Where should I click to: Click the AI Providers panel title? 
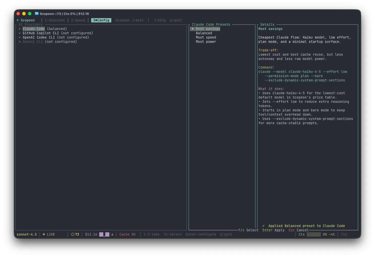pos(31,24)
